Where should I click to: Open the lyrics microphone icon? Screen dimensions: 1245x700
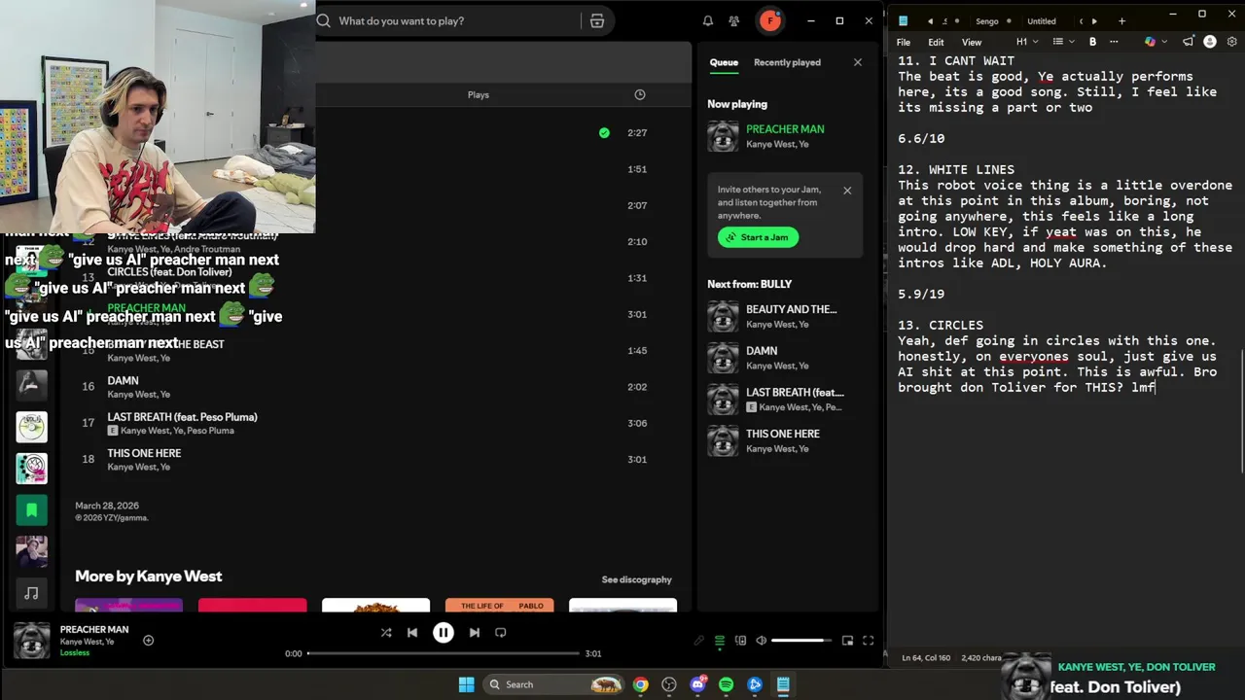698,641
